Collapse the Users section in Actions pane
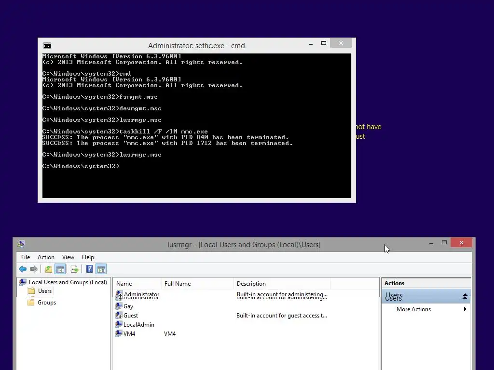This screenshot has height=370, width=494. pyautogui.click(x=465, y=296)
